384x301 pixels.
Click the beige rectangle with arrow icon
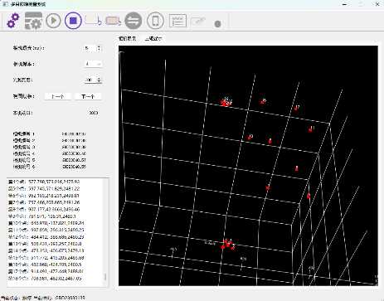(93, 21)
